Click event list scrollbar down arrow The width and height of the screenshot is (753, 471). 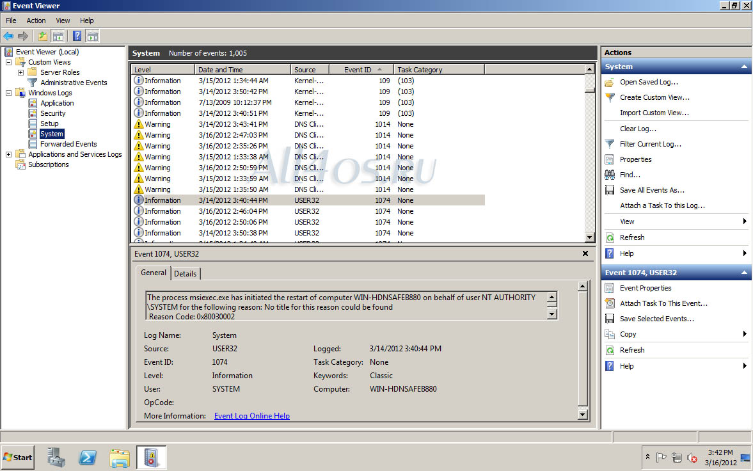click(x=590, y=237)
